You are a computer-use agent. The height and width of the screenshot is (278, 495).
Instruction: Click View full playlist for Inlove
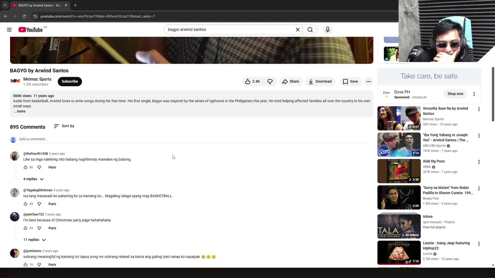pyautogui.click(x=434, y=227)
